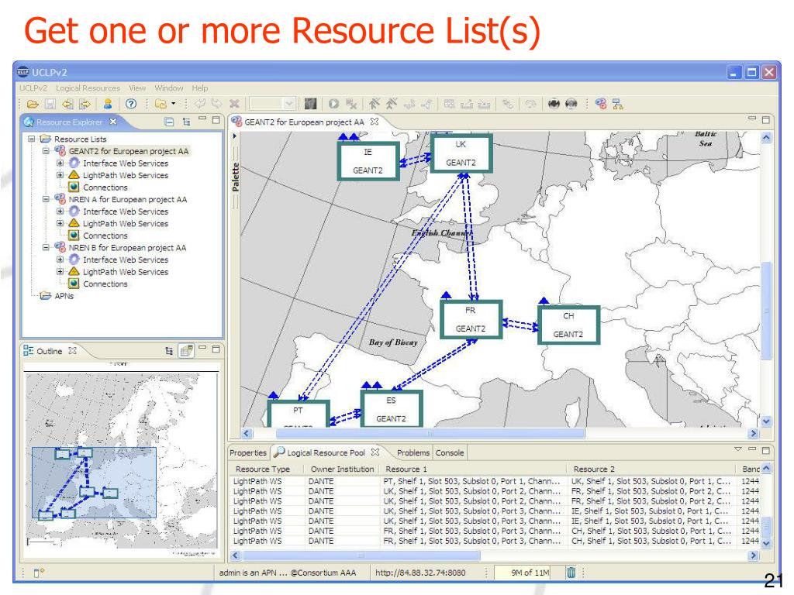Screen dimensions: 794x595
Task: Collapse GEANT2 for European project AA node
Action: pyautogui.click(x=46, y=151)
